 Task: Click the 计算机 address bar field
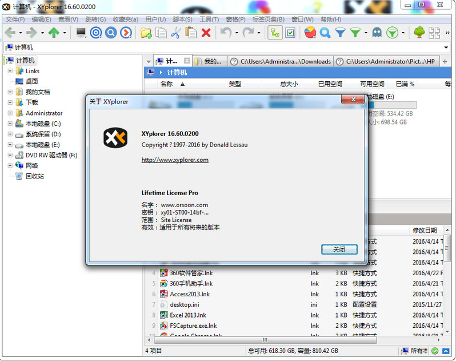tap(226, 47)
